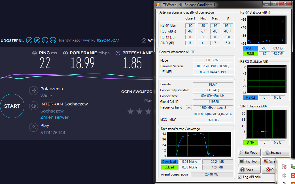Start a new speed test with START
Screen dimensions: 295x184
pos(12,106)
